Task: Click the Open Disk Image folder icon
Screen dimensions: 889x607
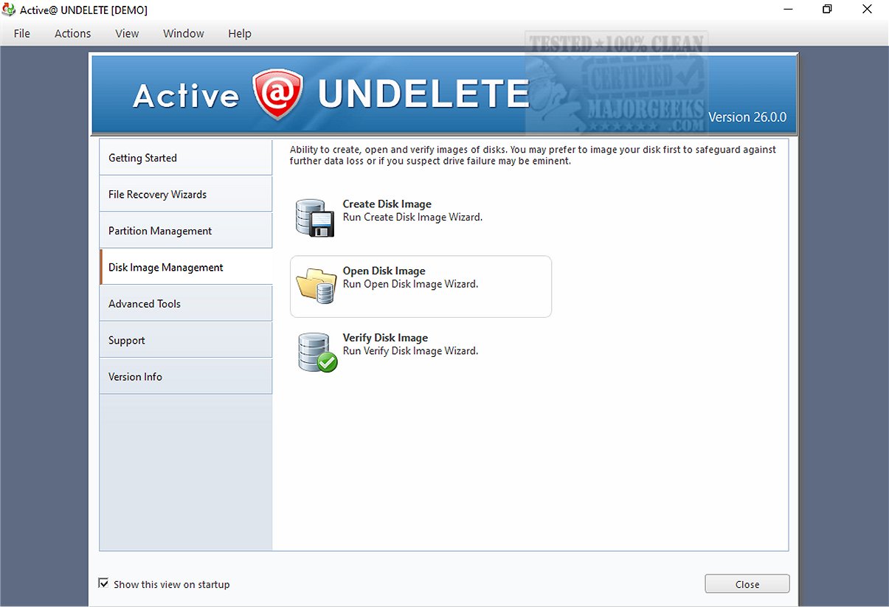Action: click(x=316, y=285)
